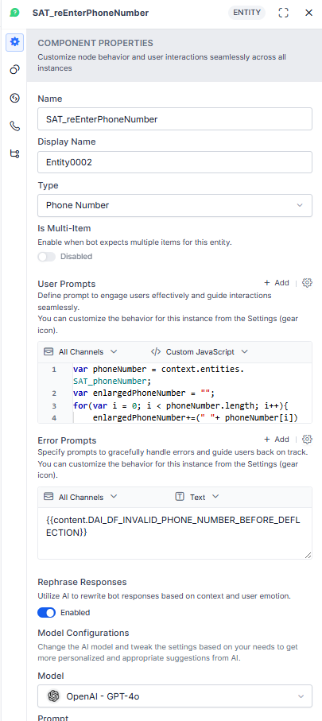Expand the Type Phone Number dropdown
Viewport: 322px width, 721px height.
[175, 205]
